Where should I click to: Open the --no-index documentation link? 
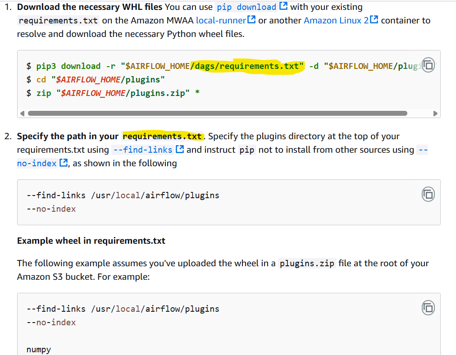pos(36,164)
